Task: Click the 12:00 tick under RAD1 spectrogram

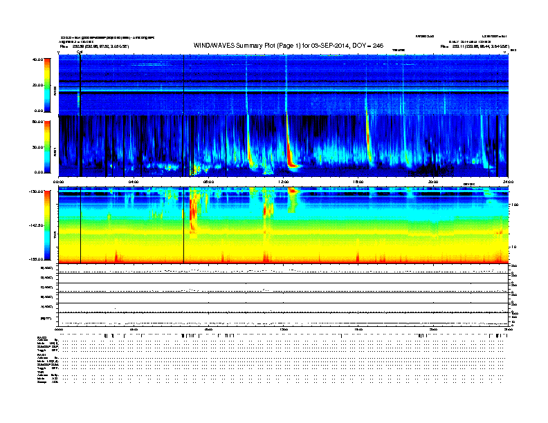Action: 284,182
